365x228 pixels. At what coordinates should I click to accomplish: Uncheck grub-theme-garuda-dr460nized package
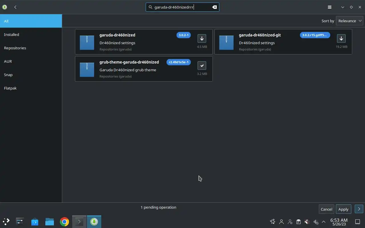click(202, 66)
